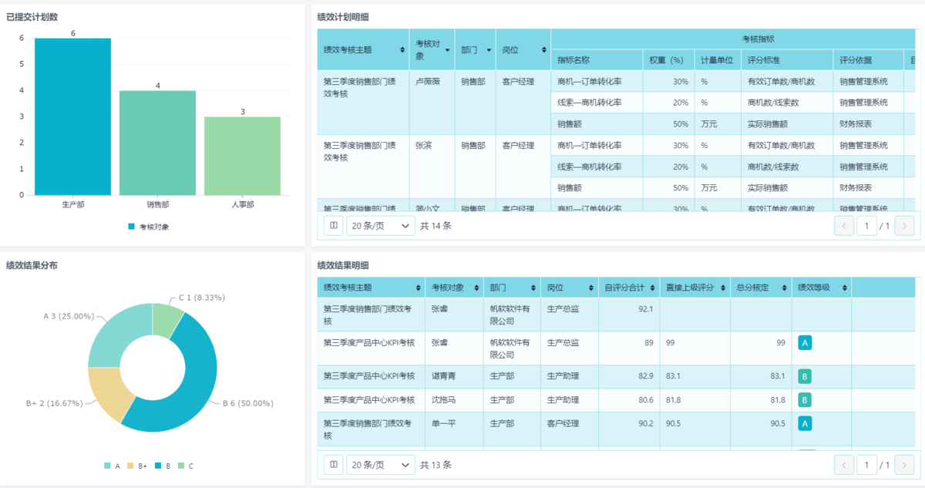Toggle legend item C in pie chart

pos(185,466)
